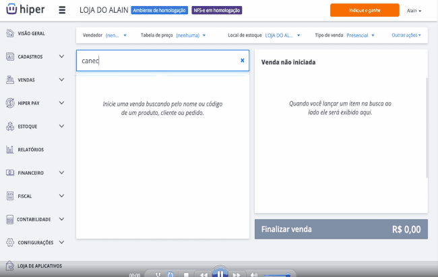The image size is (438, 277).
Task: Toggle repeat in the media player
Action: point(170,275)
